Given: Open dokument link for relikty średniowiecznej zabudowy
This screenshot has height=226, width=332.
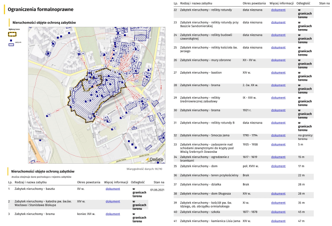Looking at the screenshot, I should tap(278, 98).
